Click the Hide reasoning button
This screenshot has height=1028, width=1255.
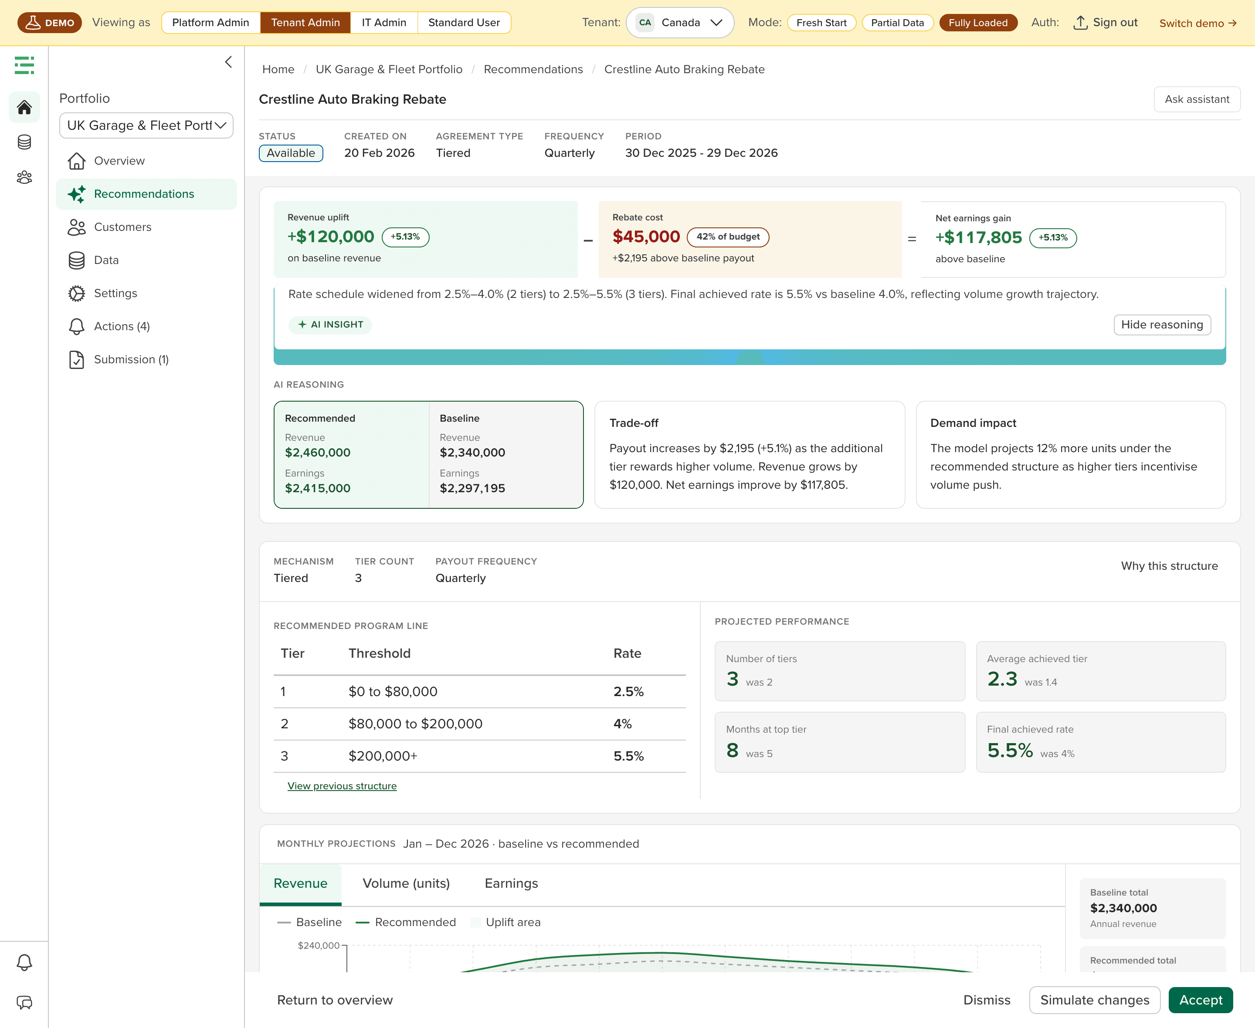tap(1162, 325)
